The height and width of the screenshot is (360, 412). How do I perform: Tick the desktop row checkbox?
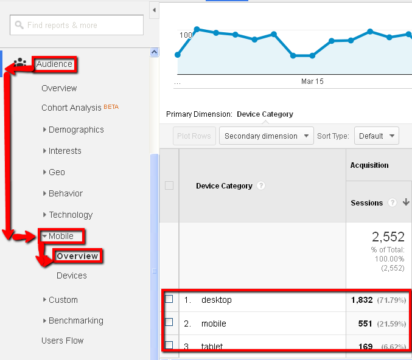[x=169, y=299]
